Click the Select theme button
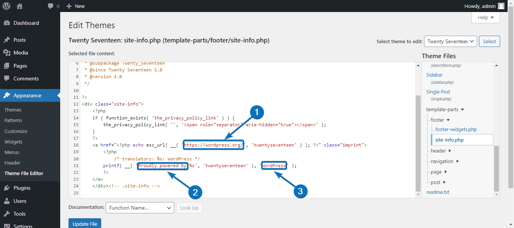The width and height of the screenshot is (514, 228). pos(490,41)
